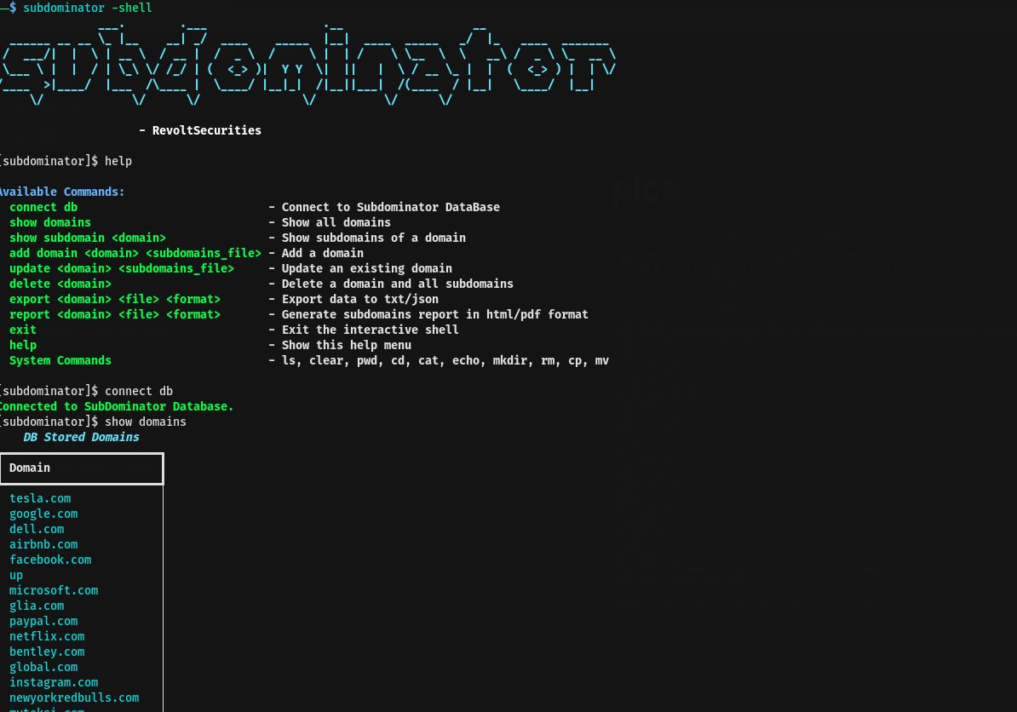
Task: Click the '[subdominator]$ help' prompt line
Action: pos(66,161)
